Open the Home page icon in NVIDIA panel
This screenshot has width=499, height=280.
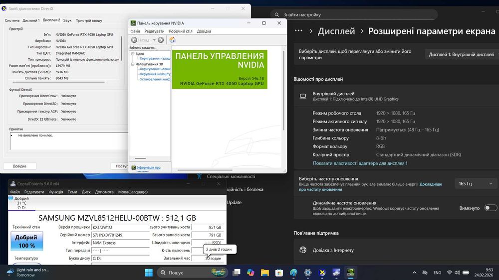(x=172, y=40)
